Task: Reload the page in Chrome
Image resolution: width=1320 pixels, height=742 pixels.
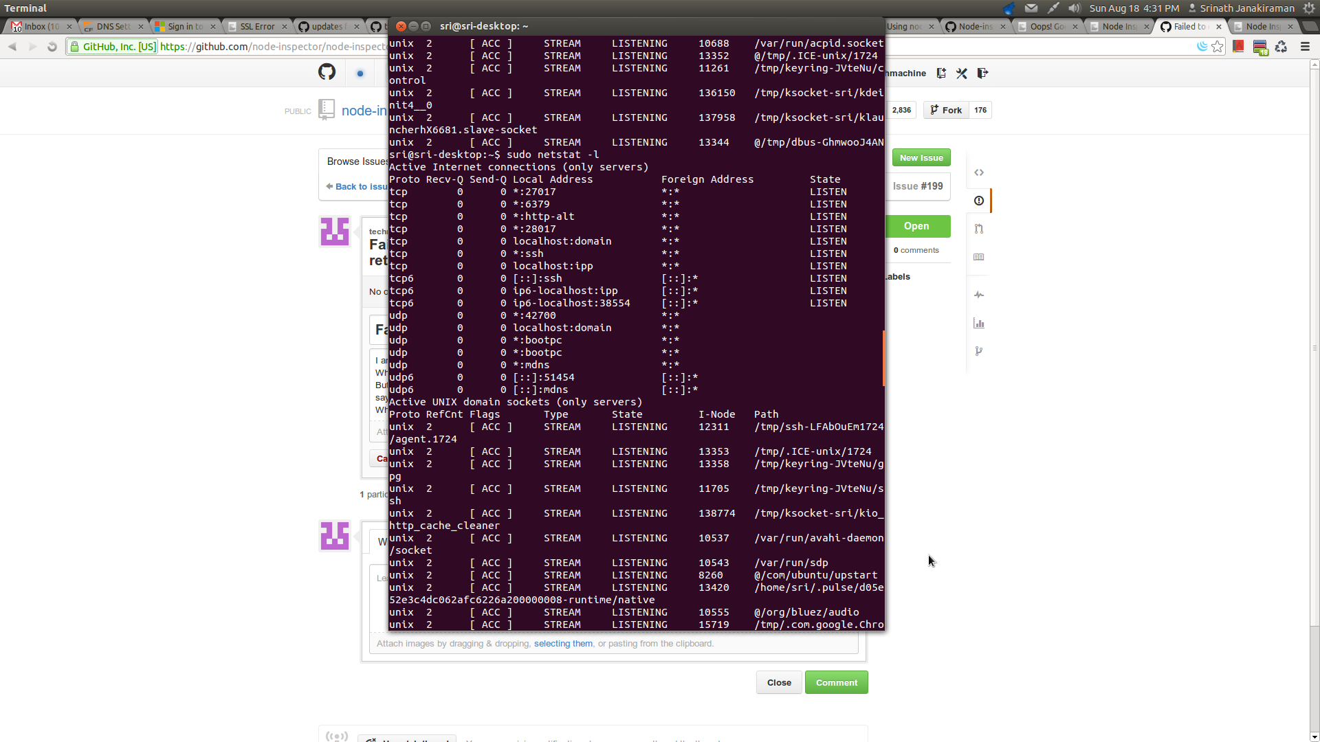Action: click(x=52, y=47)
